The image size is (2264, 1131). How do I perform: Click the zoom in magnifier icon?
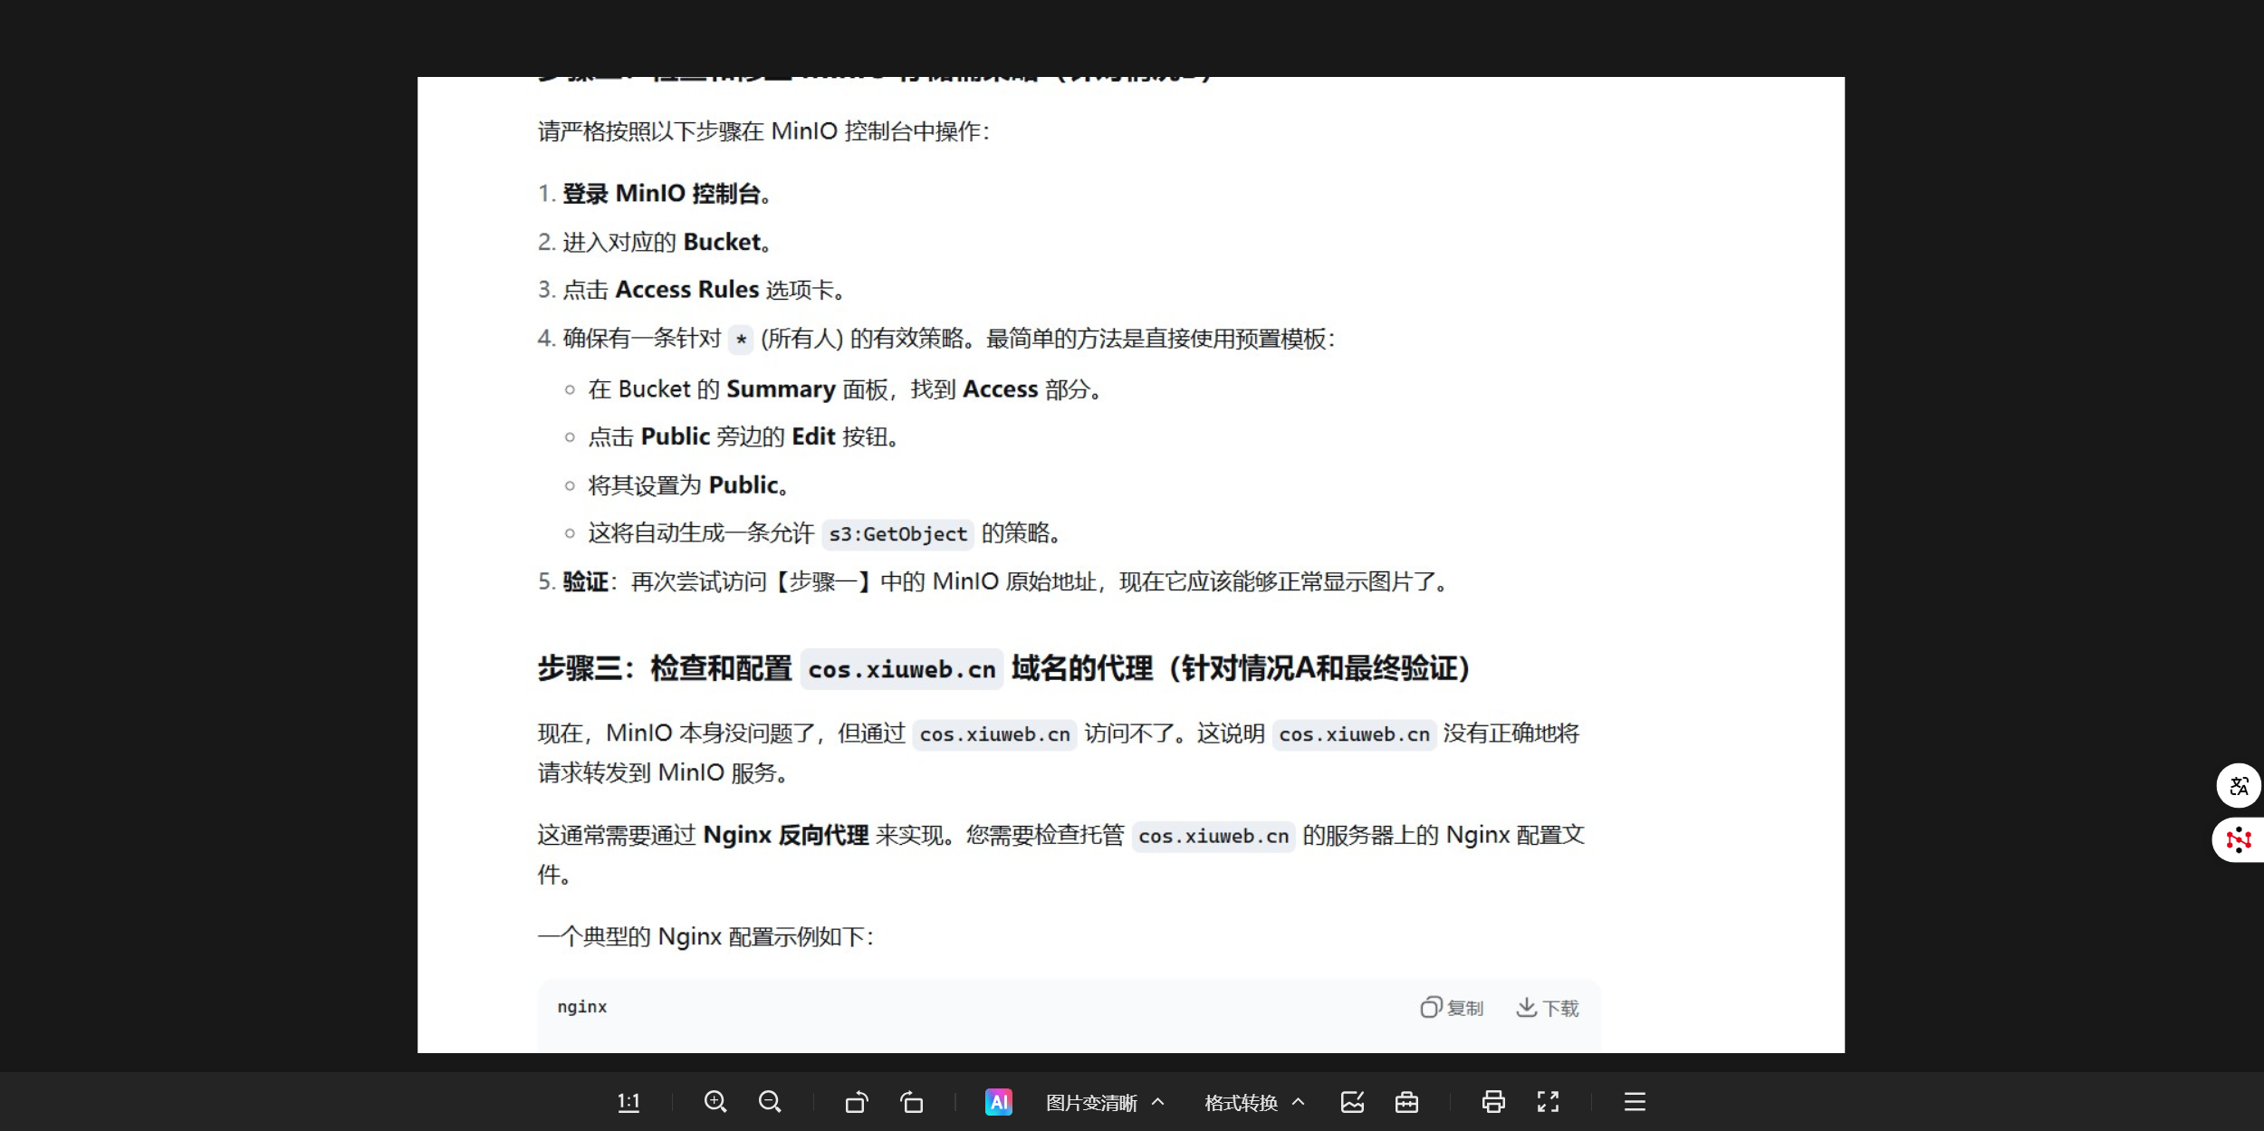(715, 1102)
